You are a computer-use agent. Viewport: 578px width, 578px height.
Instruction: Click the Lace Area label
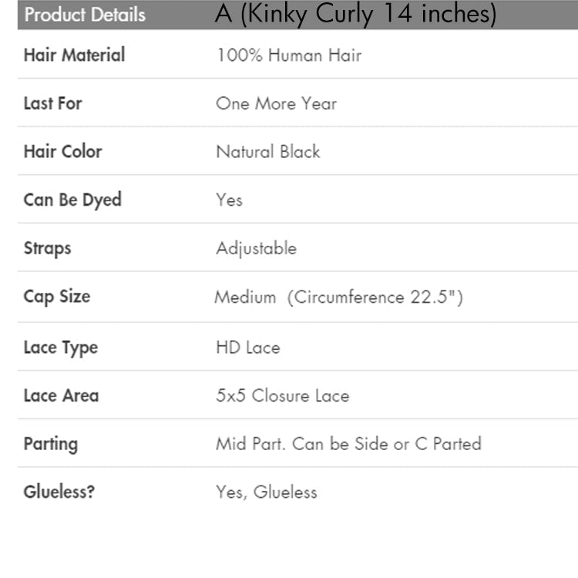[x=61, y=395]
